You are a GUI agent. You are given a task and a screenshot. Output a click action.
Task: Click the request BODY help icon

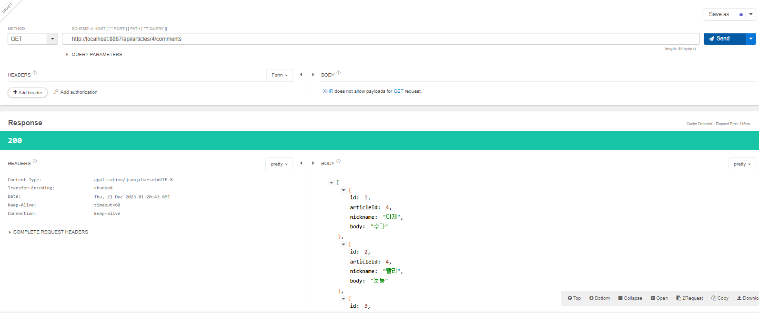click(339, 73)
